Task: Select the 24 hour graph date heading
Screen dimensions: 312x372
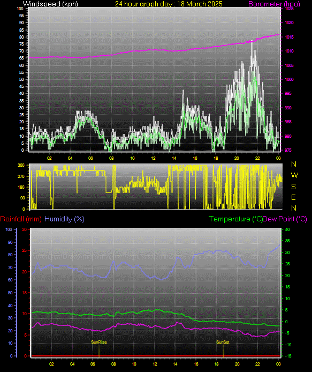Action: tap(169, 4)
